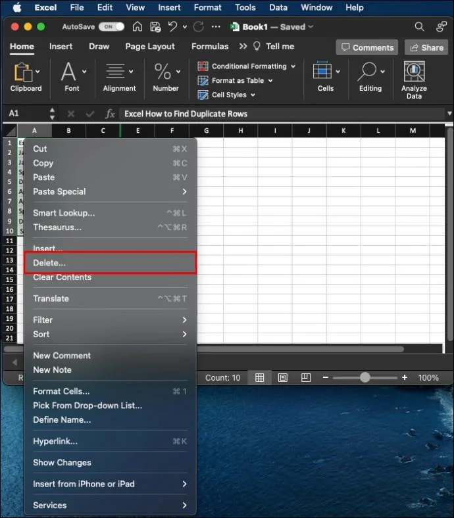Click the Share button
This screenshot has height=518, width=454.
[x=426, y=47]
